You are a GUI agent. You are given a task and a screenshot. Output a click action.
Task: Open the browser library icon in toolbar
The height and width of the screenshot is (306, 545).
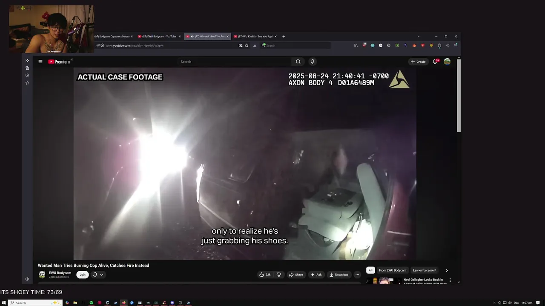click(x=356, y=45)
